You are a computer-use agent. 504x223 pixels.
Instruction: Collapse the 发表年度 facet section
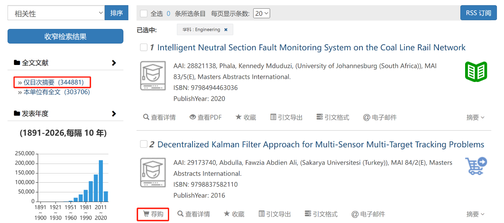click(114, 114)
